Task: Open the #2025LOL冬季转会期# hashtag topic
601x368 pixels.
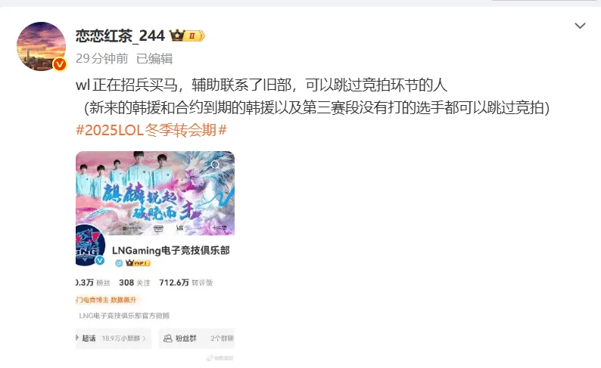Action: click(151, 130)
